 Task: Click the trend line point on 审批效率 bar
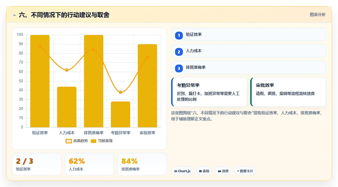pyautogui.click(x=148, y=57)
